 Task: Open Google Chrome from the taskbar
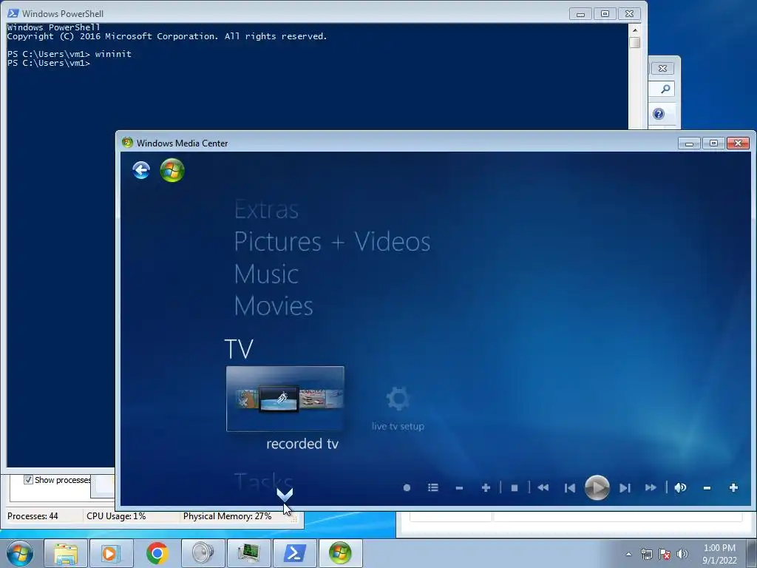(x=157, y=553)
